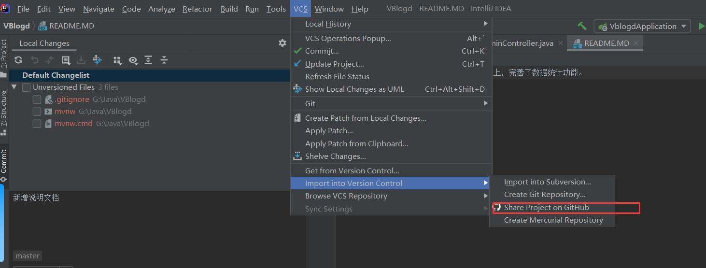The height and width of the screenshot is (268, 706).
Task: Click the Rollback arrow icon in changes toolbar
Action: tap(34, 60)
